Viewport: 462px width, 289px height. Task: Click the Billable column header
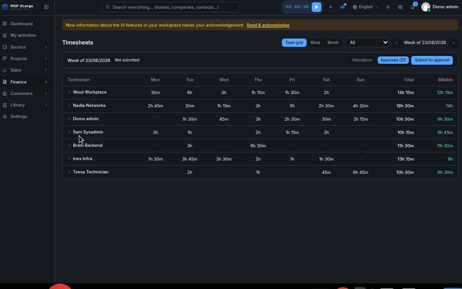point(445,80)
